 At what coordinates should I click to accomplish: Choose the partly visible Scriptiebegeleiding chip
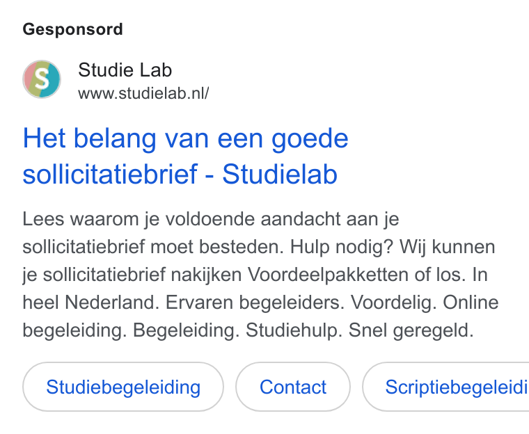click(x=445, y=387)
